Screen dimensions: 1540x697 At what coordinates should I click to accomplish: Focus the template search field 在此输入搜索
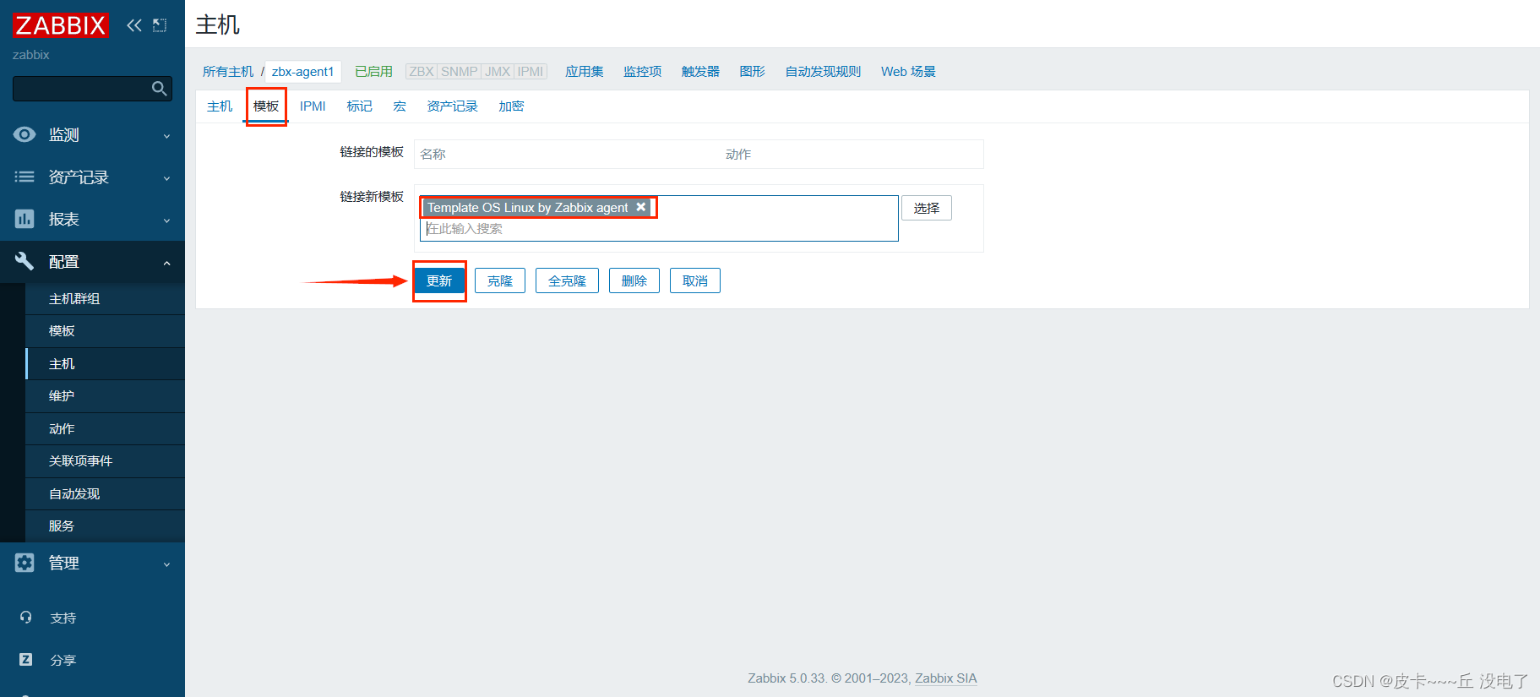coord(659,229)
